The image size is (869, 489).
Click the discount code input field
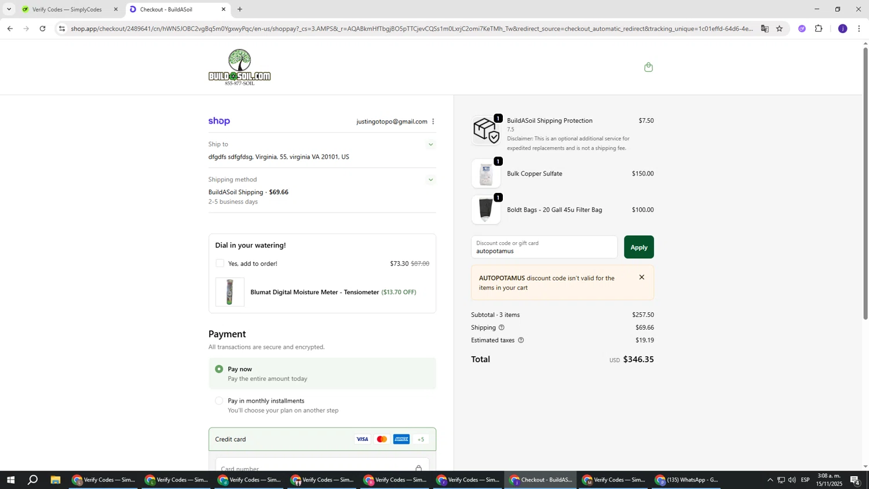coord(544,247)
